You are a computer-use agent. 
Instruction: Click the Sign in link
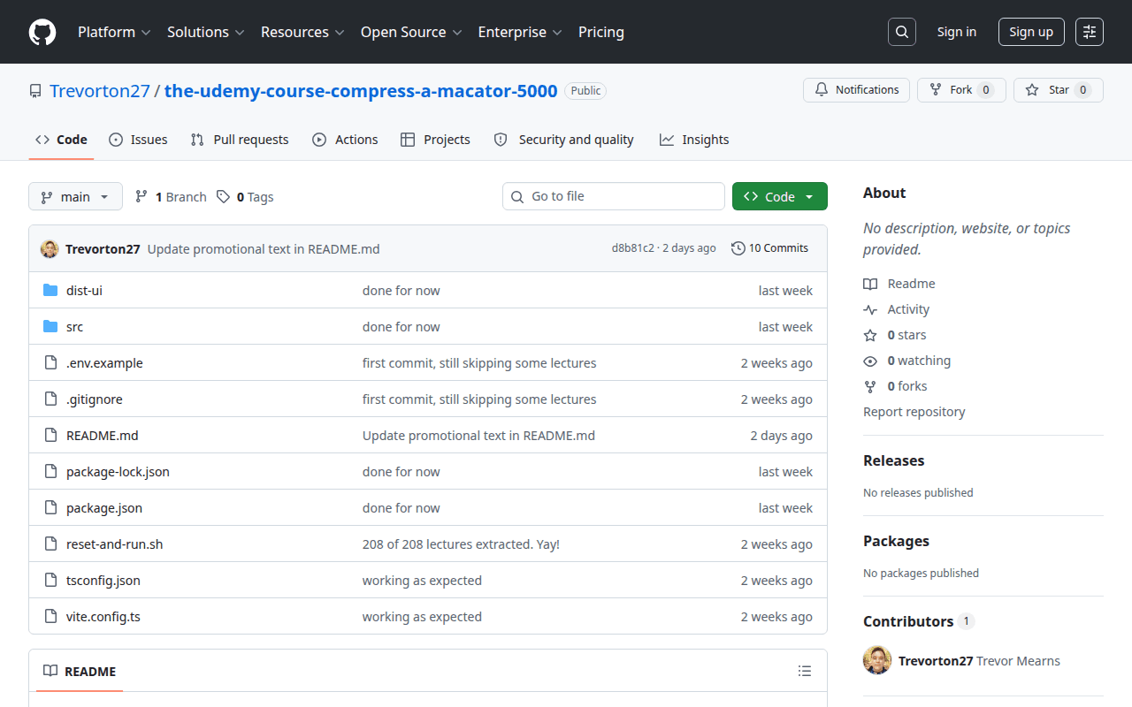point(957,32)
